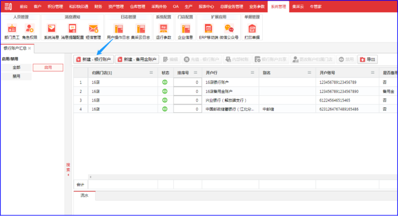Click the 状态 column header
The width and height of the screenshot is (398, 216).
pos(166,73)
